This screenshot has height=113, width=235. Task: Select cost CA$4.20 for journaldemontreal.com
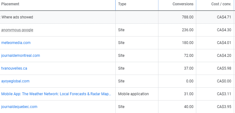pyautogui.click(x=224, y=56)
